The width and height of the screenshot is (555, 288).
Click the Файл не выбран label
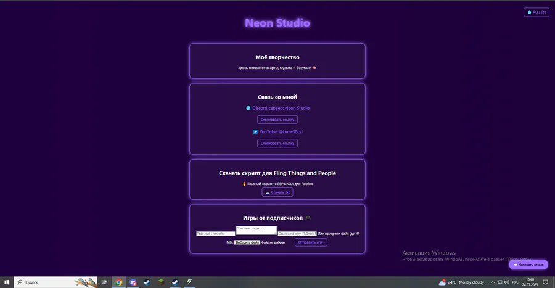[273, 242]
